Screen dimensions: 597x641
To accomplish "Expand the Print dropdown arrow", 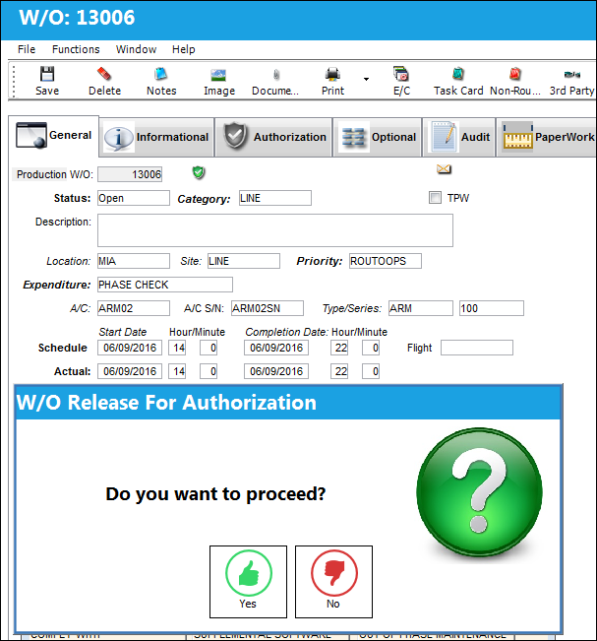I will point(366,79).
